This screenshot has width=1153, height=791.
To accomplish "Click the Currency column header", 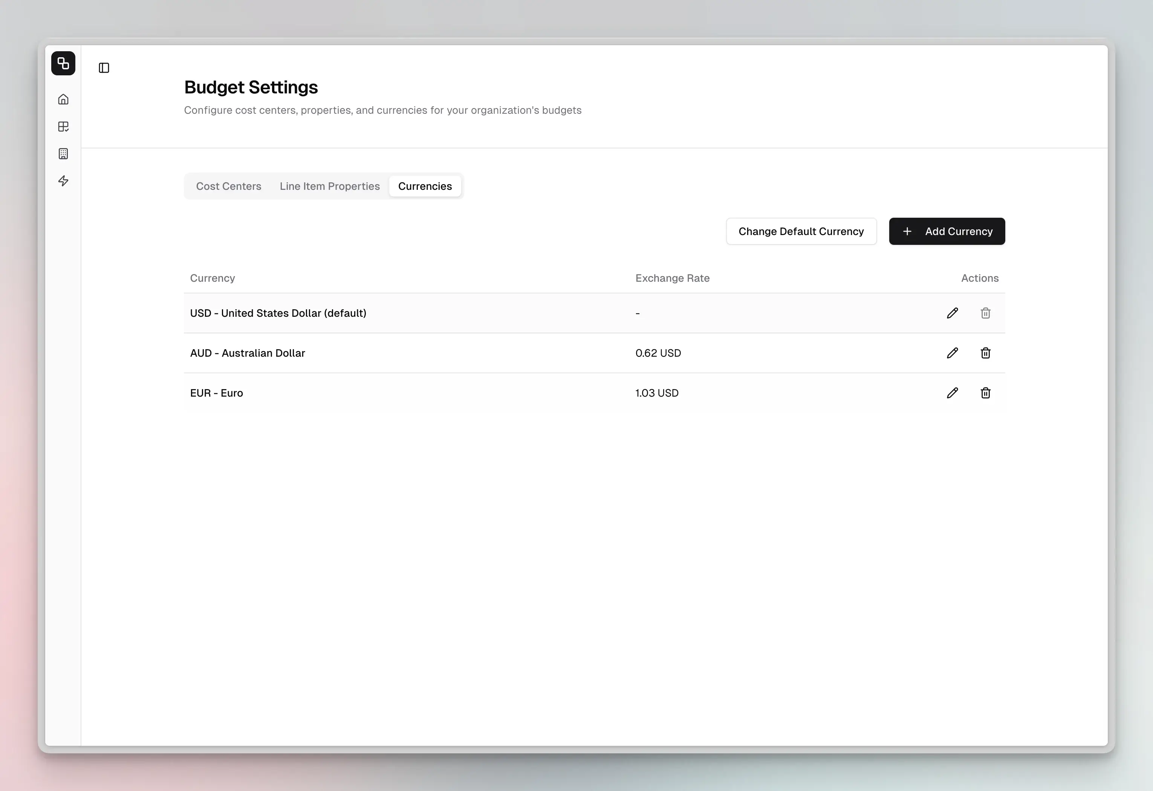I will pos(213,278).
